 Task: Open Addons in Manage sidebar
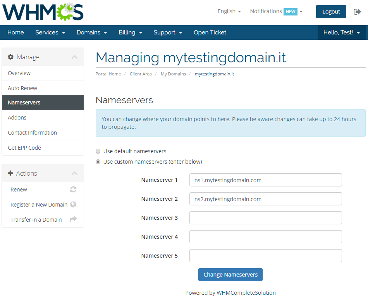click(43, 118)
